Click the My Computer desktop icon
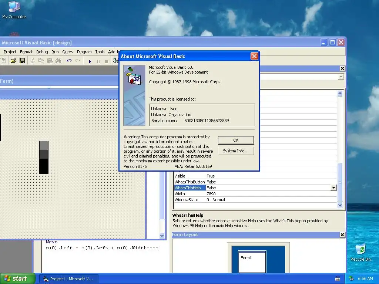 coord(14,10)
